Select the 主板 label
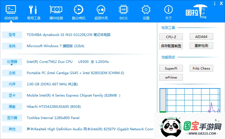225x139 pixels. pyautogui.click(x=12, y=73)
